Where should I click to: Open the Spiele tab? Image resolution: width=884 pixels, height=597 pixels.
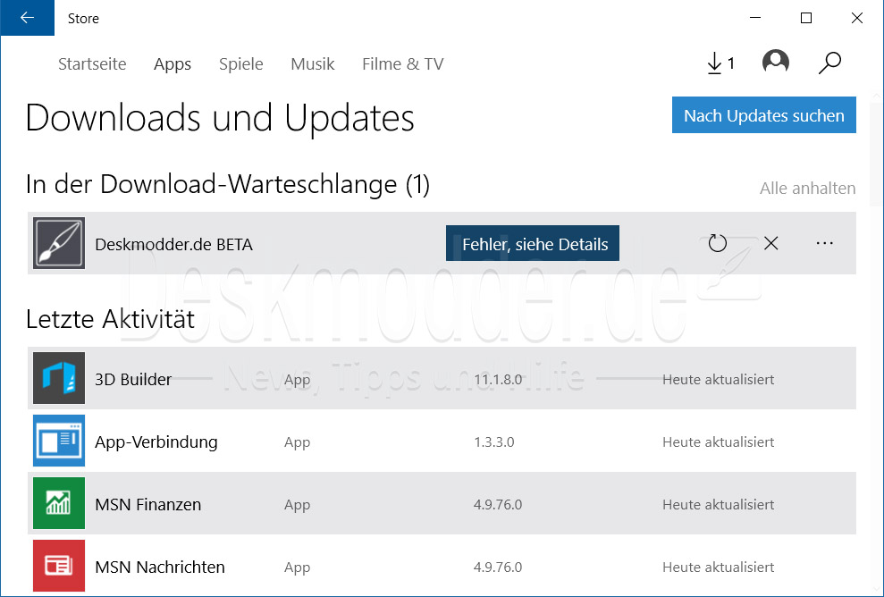pyautogui.click(x=240, y=64)
